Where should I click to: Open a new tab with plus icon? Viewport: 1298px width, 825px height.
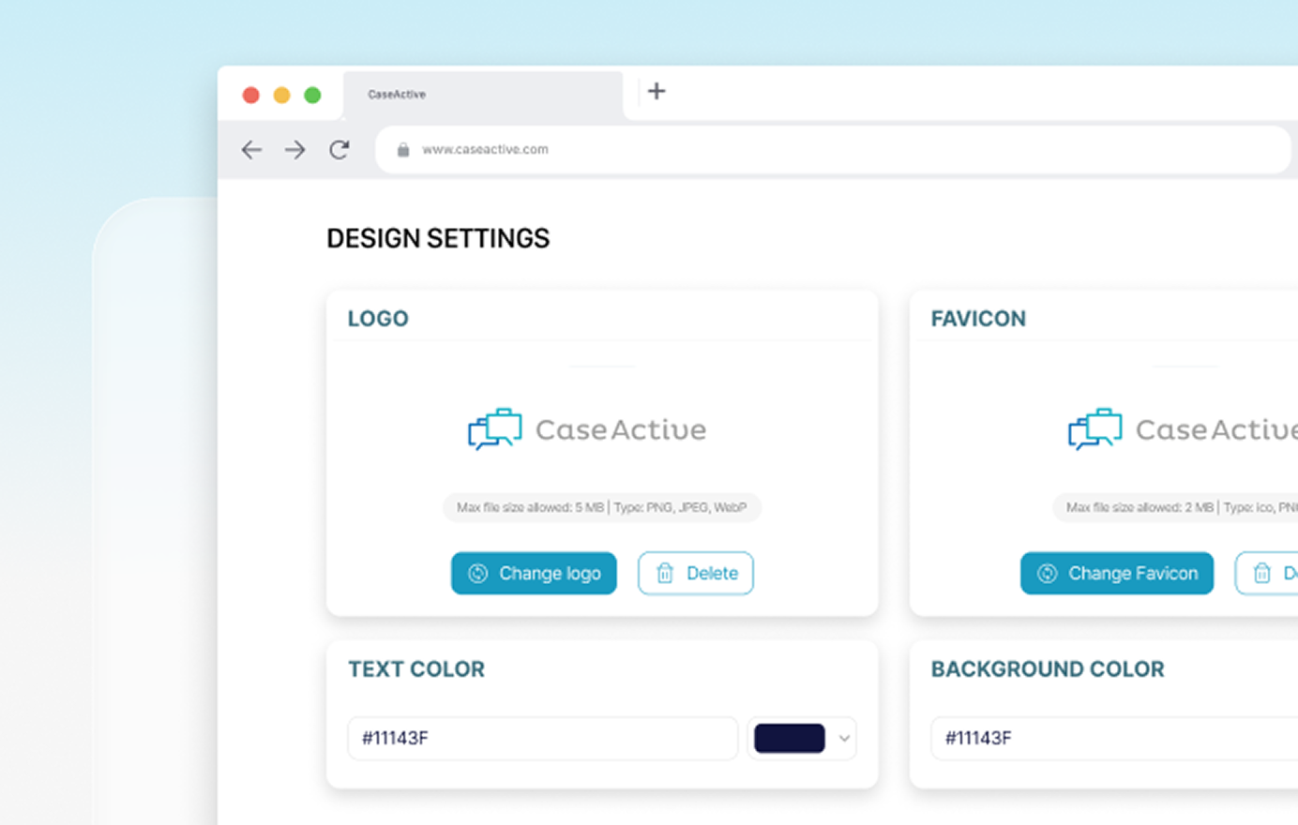pyautogui.click(x=657, y=92)
